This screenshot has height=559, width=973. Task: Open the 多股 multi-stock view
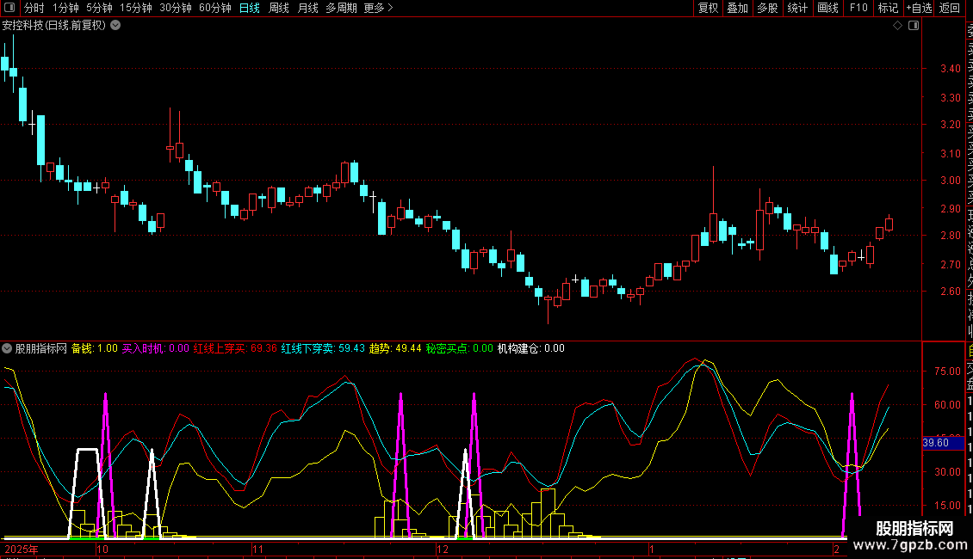767,8
